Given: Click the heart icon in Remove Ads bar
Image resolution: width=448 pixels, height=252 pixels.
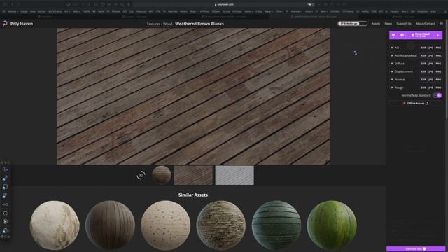Looking at the screenshot, I should (424, 249).
